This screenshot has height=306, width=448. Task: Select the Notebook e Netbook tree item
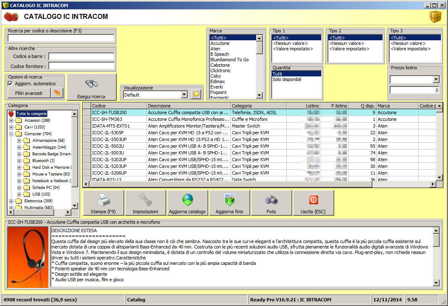click(51, 181)
